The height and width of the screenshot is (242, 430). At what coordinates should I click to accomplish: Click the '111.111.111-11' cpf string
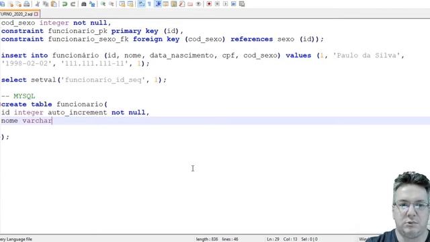click(x=94, y=64)
